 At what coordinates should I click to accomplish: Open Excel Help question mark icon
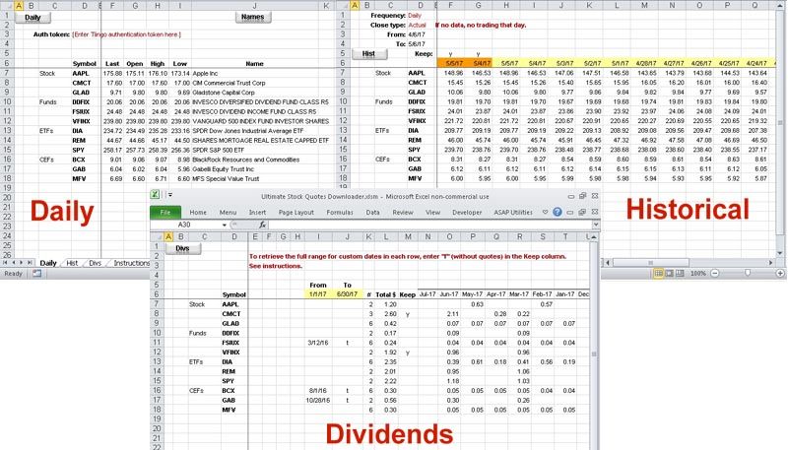click(x=558, y=213)
